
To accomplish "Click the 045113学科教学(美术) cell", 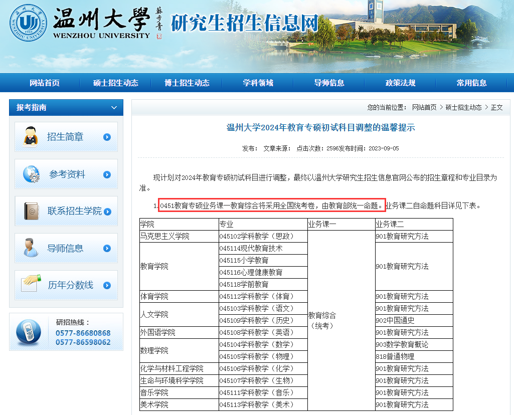I will 263,404.
